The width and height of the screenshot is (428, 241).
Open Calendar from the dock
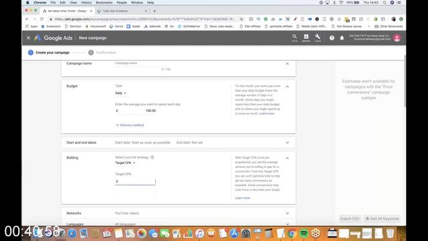(x=107, y=234)
